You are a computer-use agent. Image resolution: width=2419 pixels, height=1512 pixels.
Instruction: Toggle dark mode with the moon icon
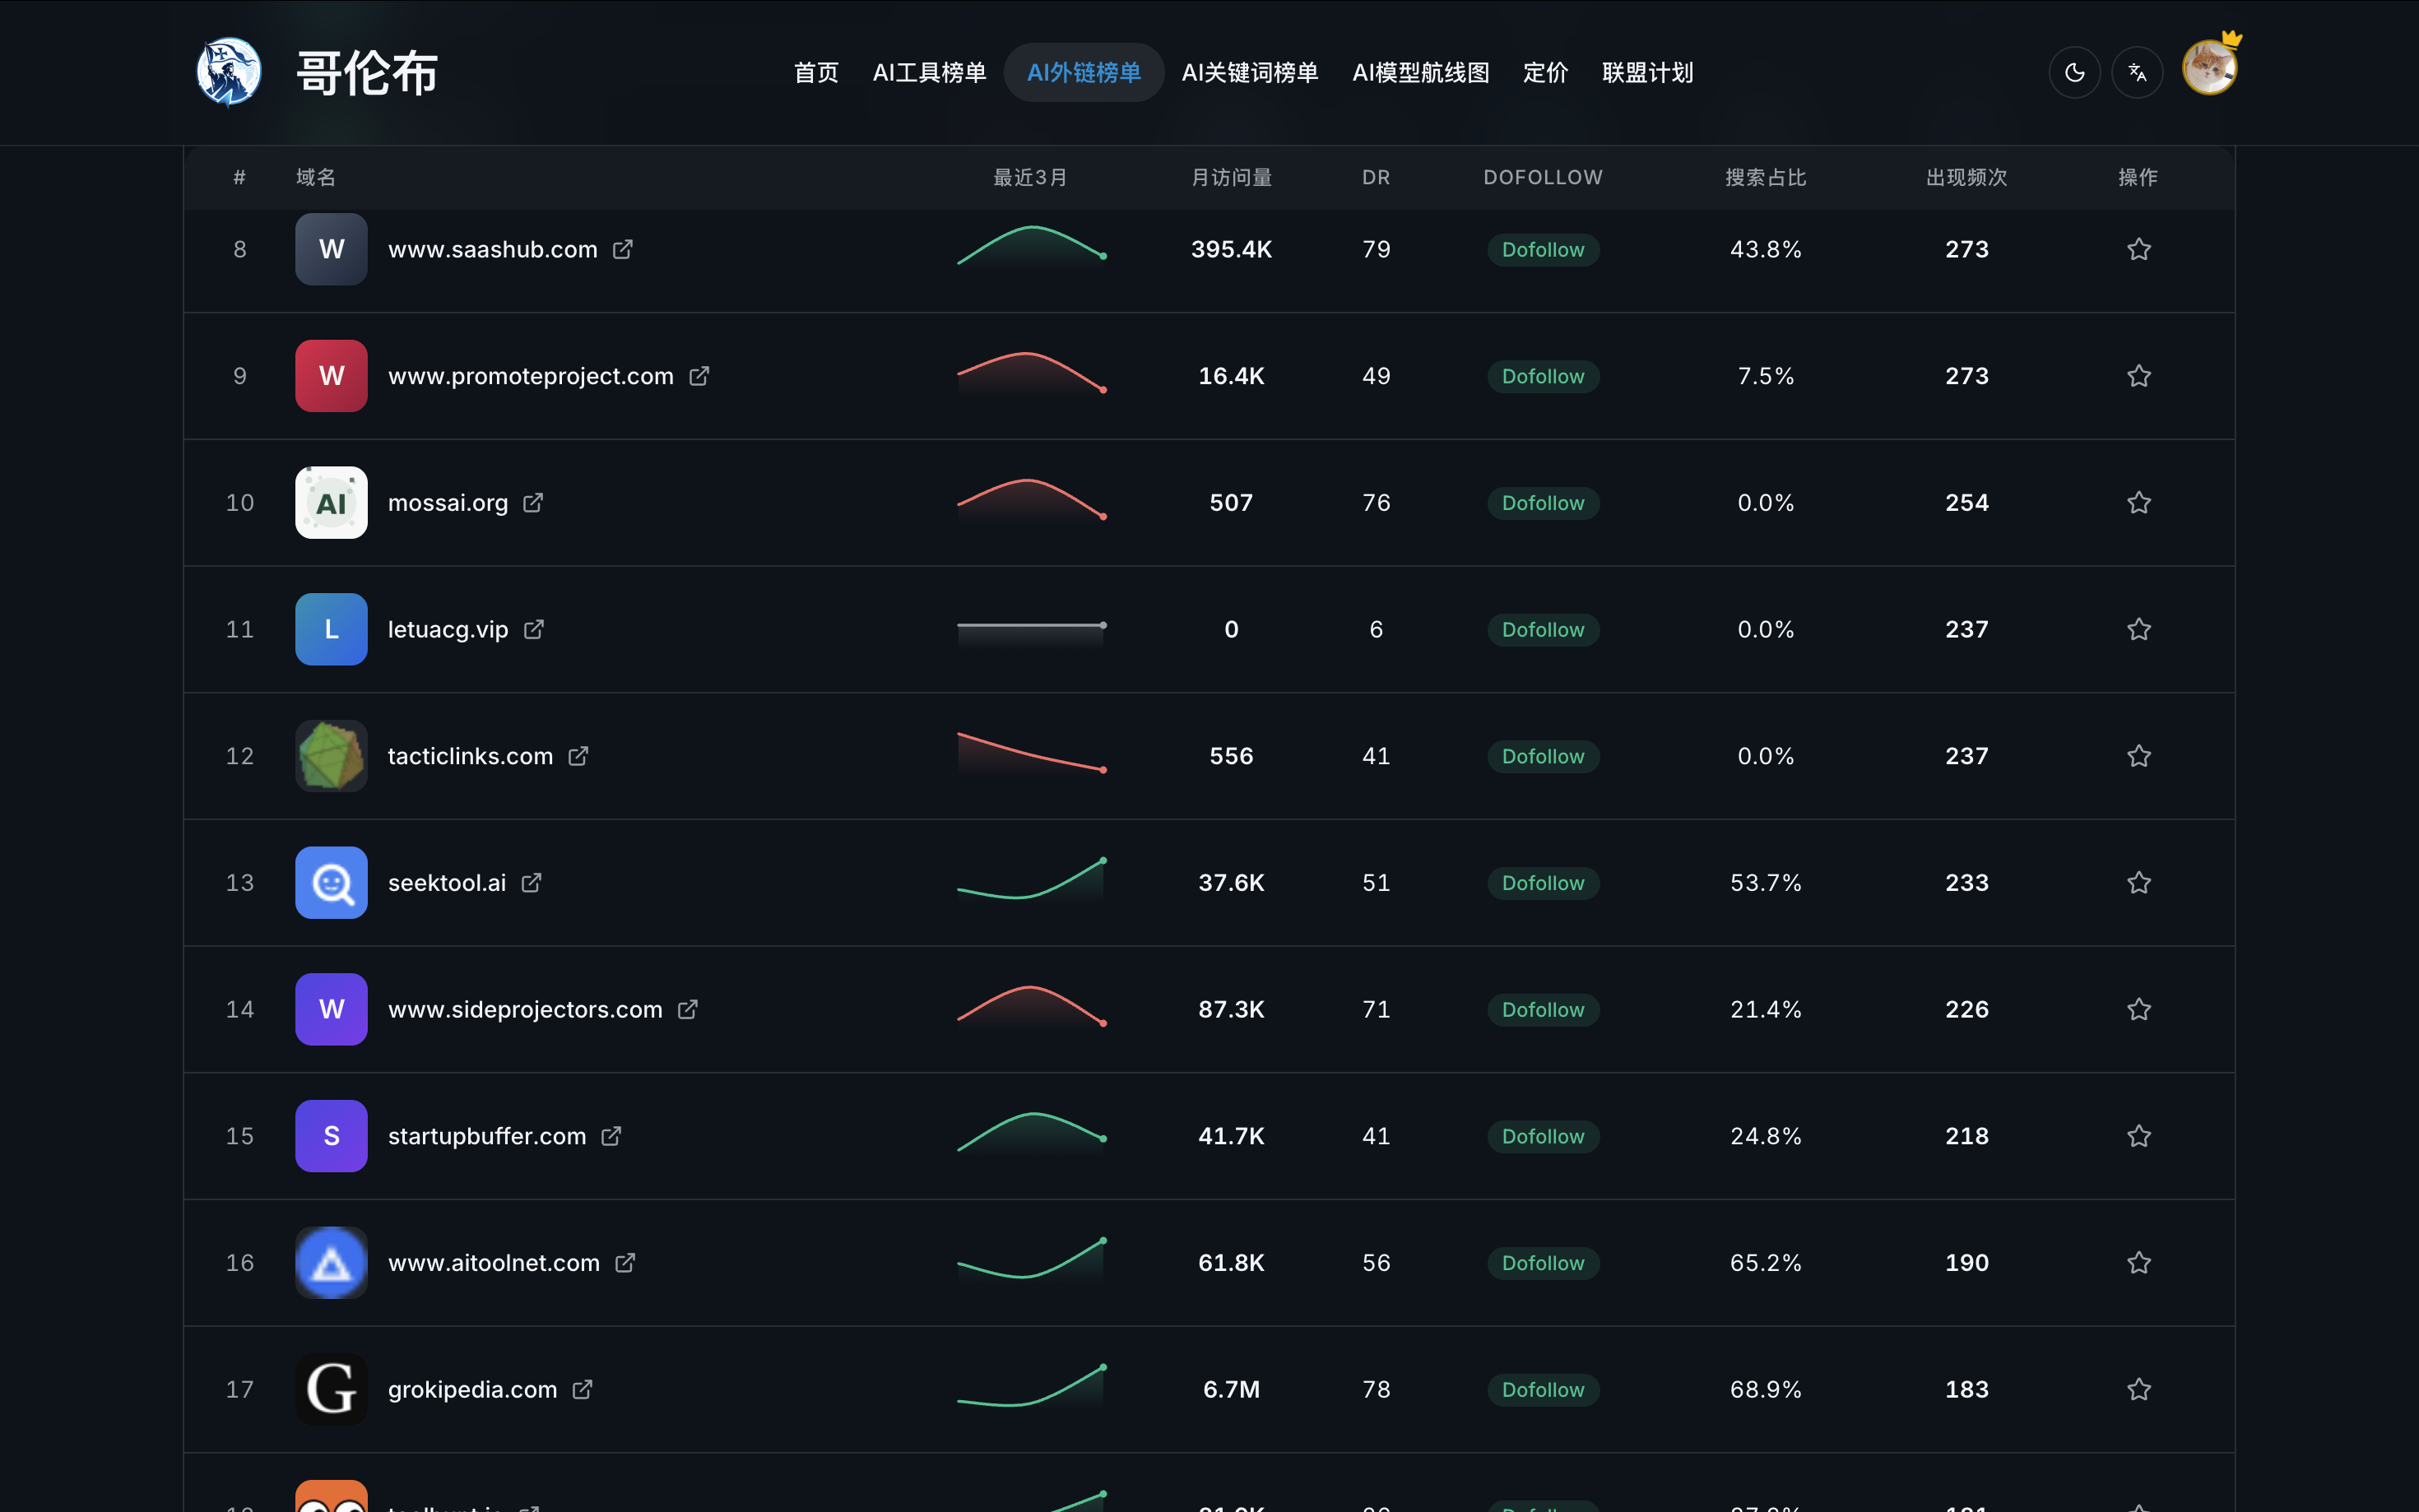click(x=2074, y=72)
